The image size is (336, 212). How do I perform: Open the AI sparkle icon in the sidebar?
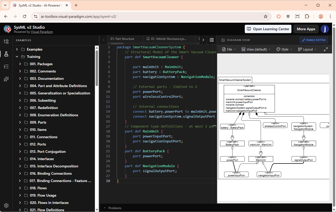[6, 79]
